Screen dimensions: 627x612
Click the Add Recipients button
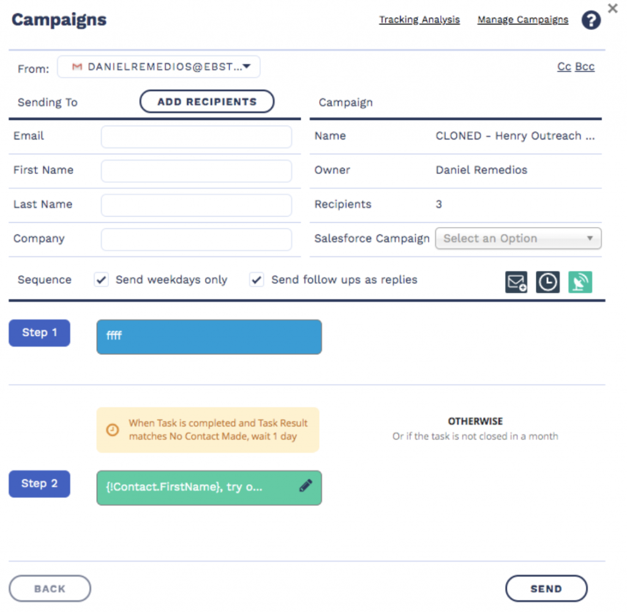(x=207, y=102)
